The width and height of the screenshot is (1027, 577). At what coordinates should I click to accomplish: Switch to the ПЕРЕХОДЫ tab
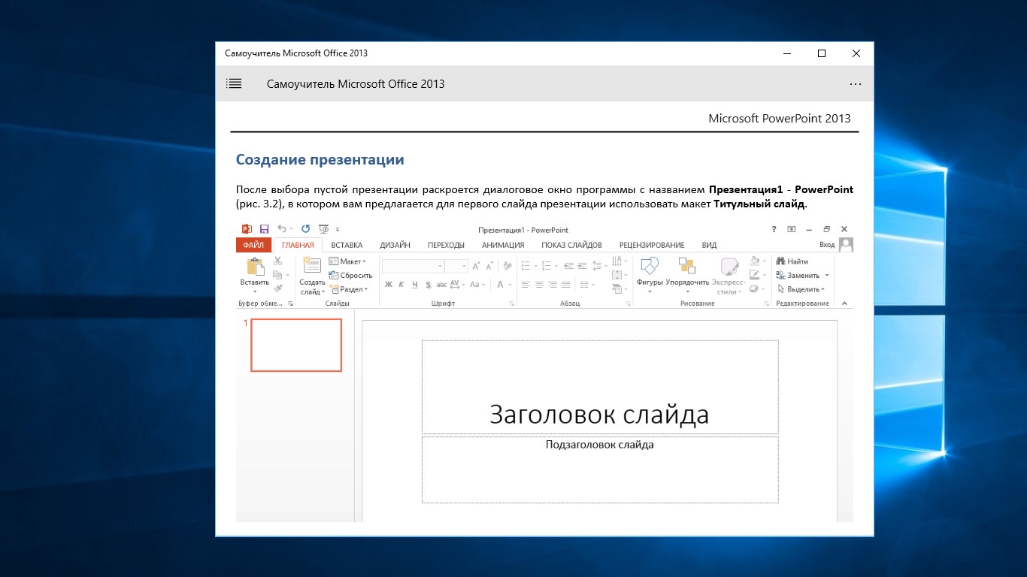point(446,245)
